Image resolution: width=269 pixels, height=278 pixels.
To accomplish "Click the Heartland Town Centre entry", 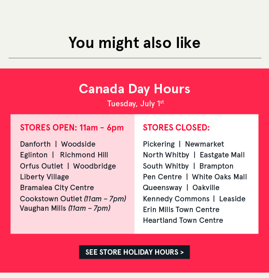I will 183,220.
